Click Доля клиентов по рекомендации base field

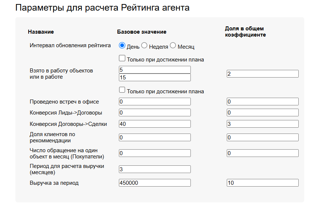tap(154, 138)
